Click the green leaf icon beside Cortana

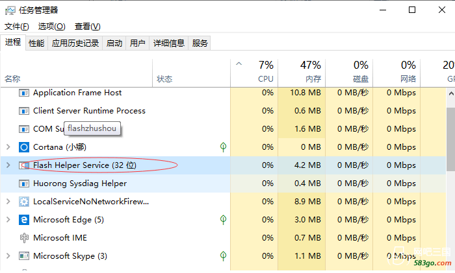[x=223, y=147]
